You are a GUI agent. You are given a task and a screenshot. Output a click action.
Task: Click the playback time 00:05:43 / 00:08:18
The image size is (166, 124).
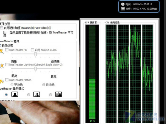[142, 4]
